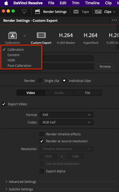The width and height of the screenshot is (119, 192).
Task: Enable the Export Alpha checkbox
Action: (42, 171)
